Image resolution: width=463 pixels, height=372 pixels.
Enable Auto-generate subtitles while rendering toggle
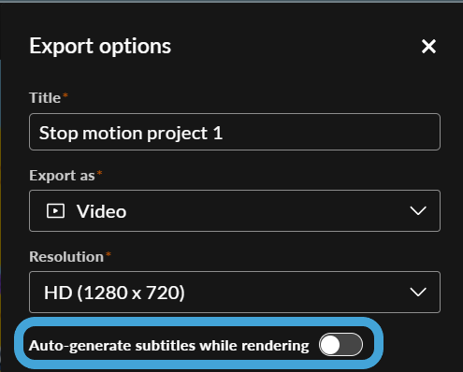click(x=340, y=345)
